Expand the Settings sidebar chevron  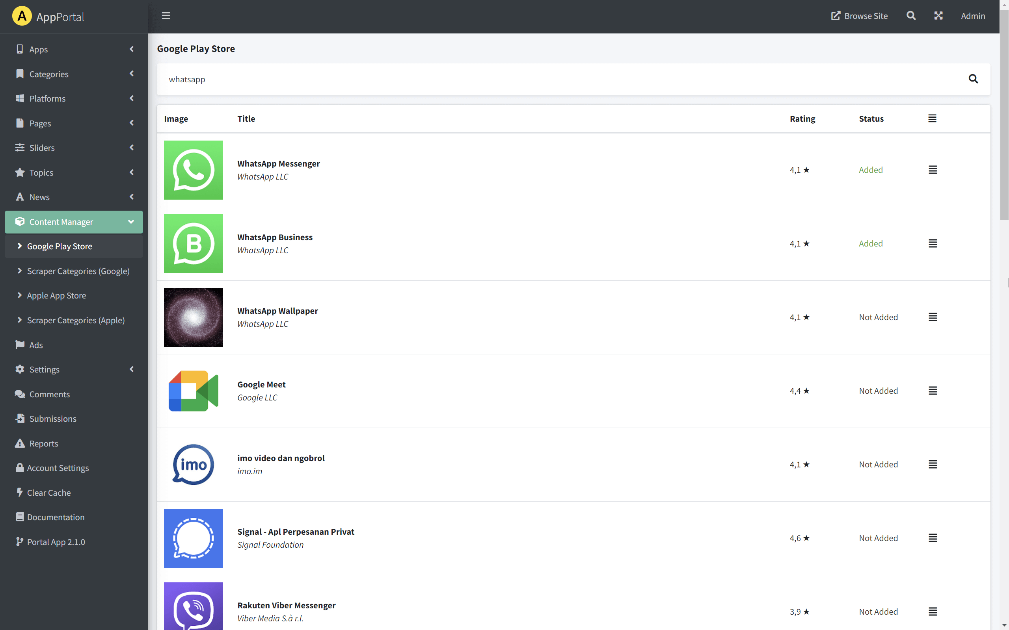click(131, 369)
